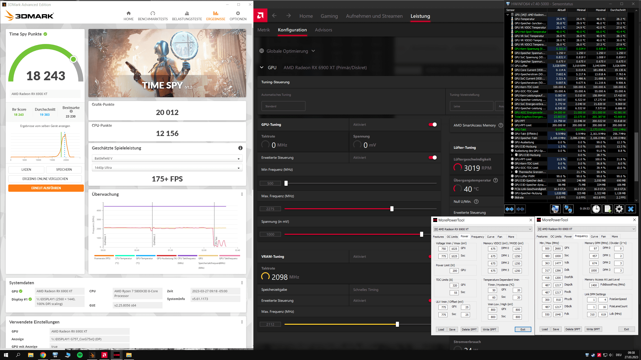
Task: Open Spotify from the taskbar
Action: click(80, 355)
